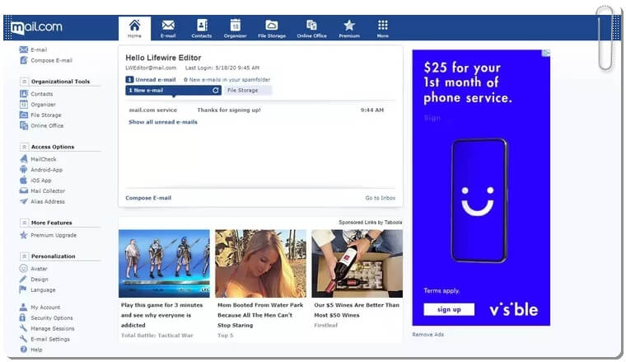626x362 pixels.
Task: Open the More apps grid menu
Action: pyautogui.click(x=382, y=28)
